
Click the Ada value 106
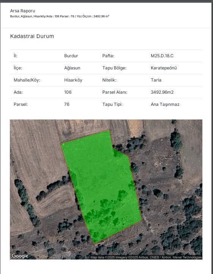tap(68, 92)
